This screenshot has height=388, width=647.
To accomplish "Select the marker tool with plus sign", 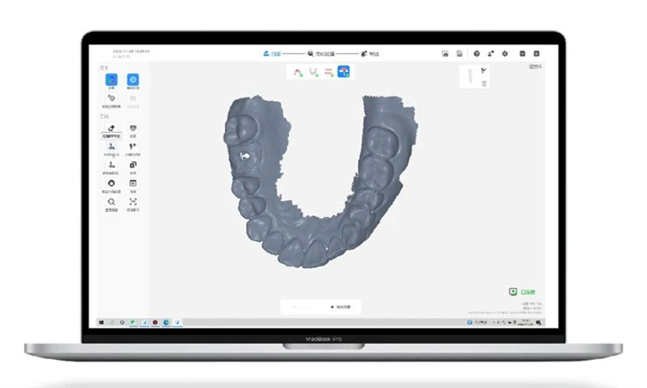I will point(133,146).
